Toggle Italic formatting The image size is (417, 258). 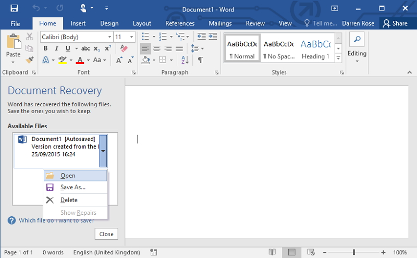tap(56, 48)
